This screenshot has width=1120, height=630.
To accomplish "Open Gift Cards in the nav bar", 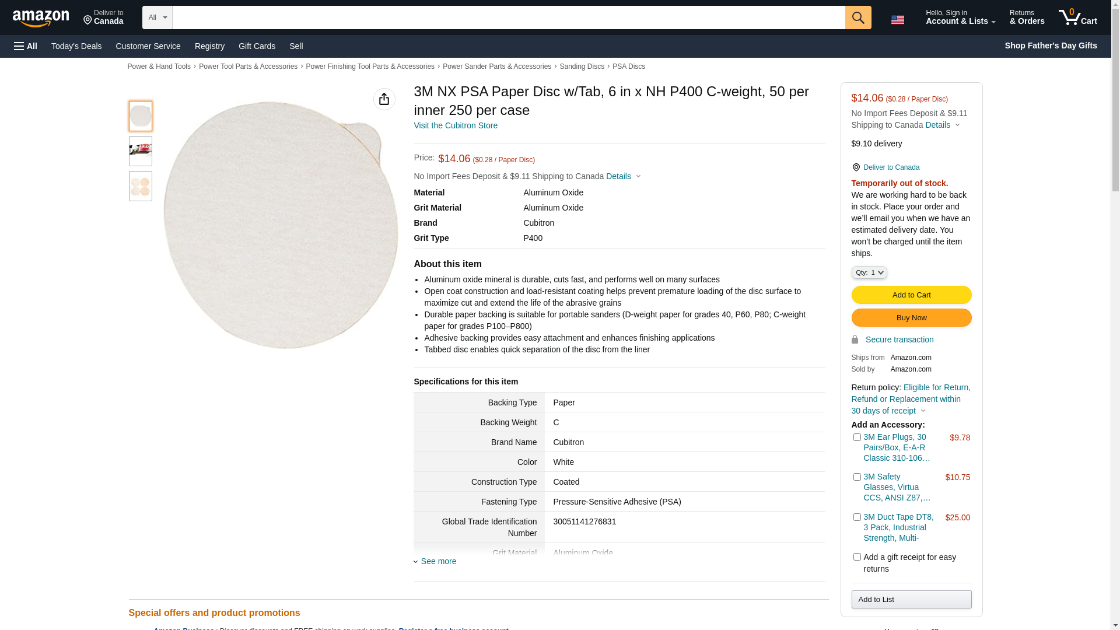I will point(257,46).
